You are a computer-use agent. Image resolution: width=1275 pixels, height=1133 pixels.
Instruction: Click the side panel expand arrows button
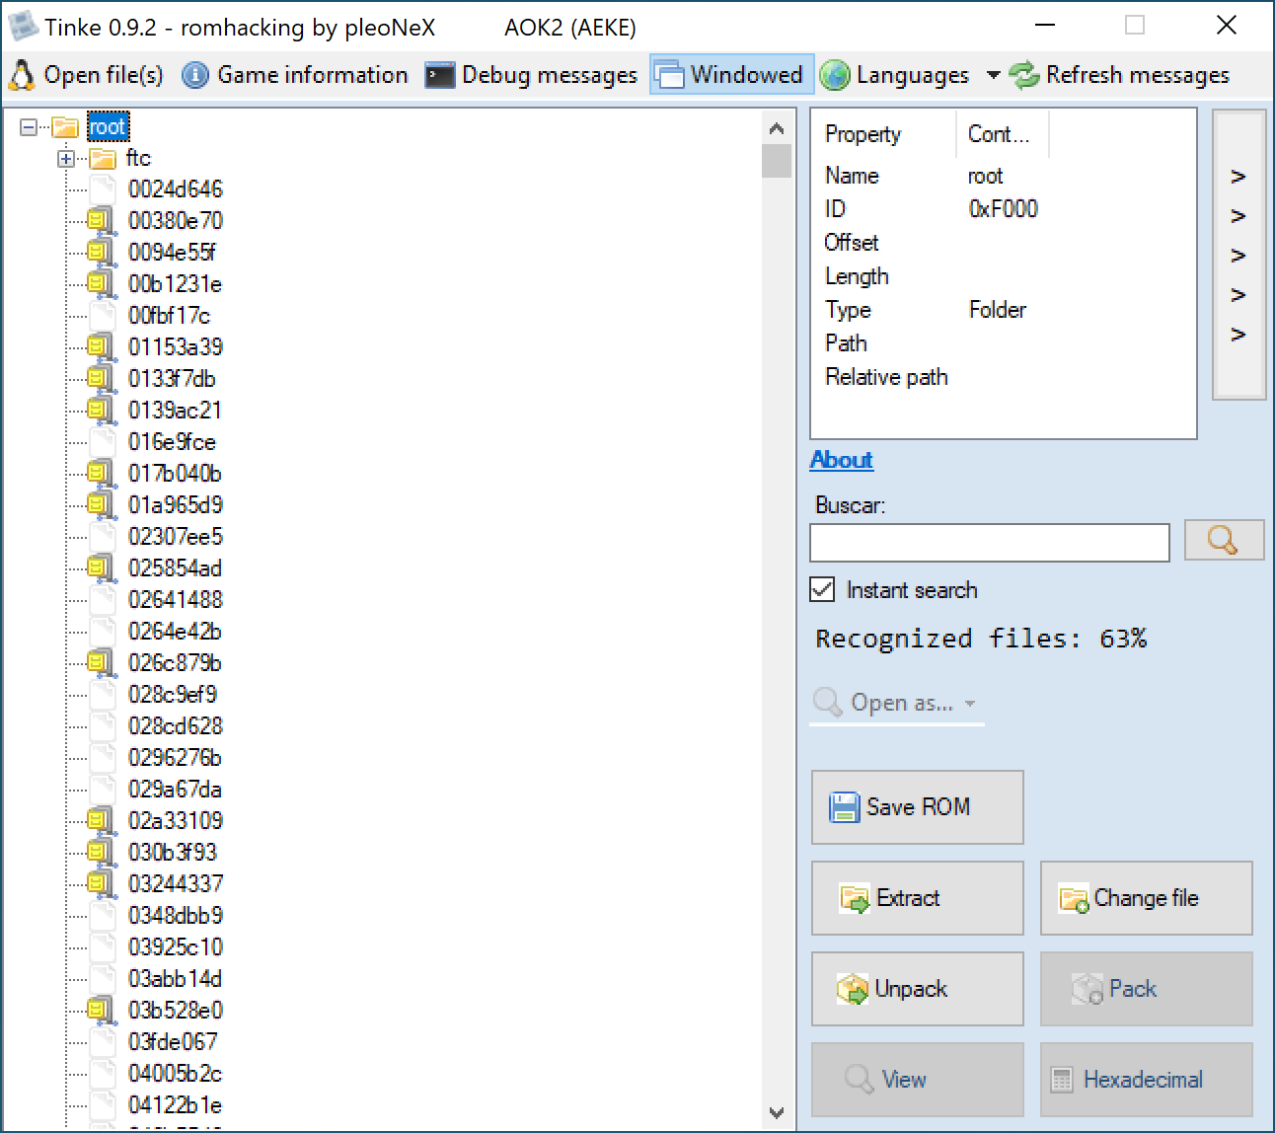1238,255
